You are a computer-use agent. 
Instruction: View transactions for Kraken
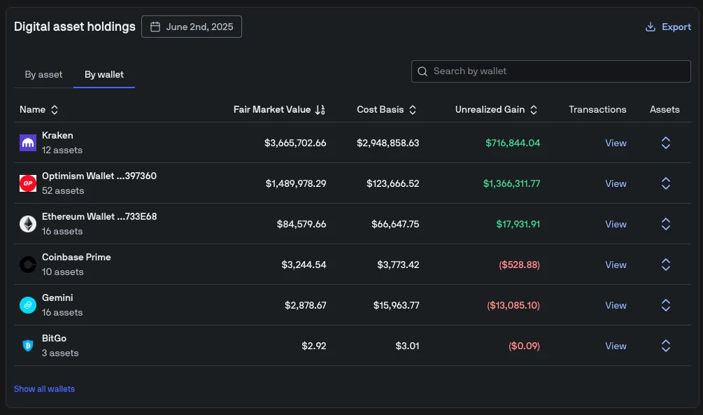[616, 143]
